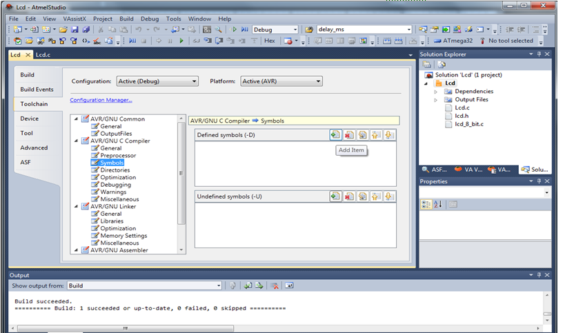Screen dimensions: 563x333
Task: Click Delete Item icon for Defined symbols
Action: click(x=349, y=135)
